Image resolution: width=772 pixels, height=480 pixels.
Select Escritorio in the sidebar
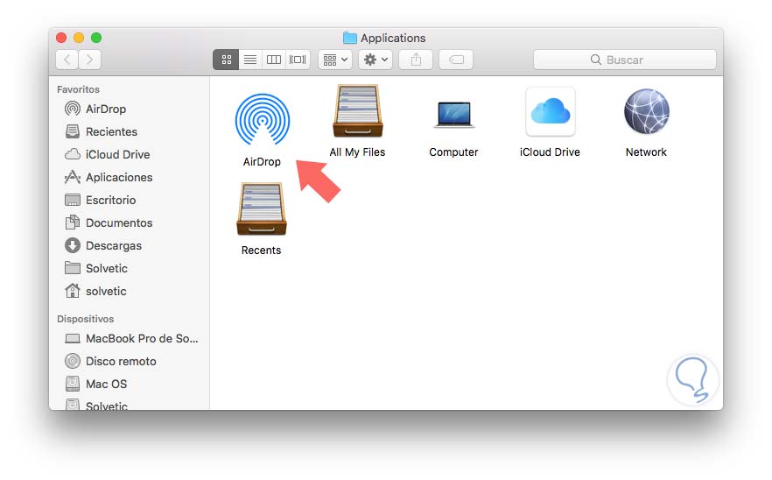[x=129, y=200]
